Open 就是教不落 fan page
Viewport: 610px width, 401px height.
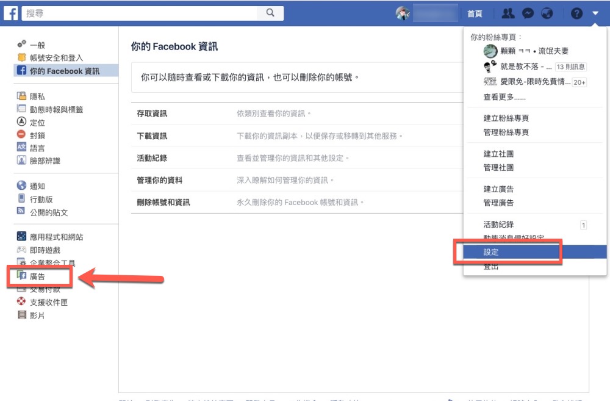(x=526, y=67)
